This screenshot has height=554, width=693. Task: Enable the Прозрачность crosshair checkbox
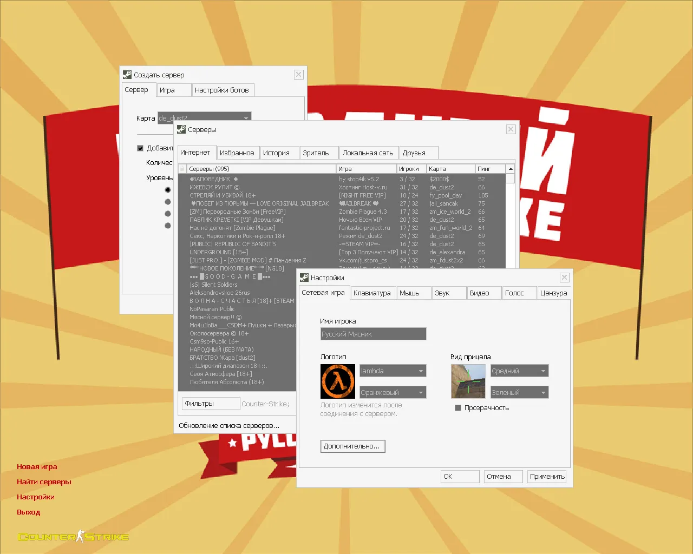[x=458, y=408]
